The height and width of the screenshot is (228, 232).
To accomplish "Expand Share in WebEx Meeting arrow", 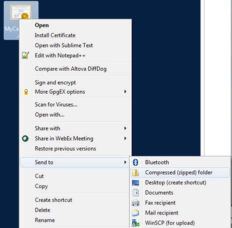I will pyautogui.click(x=125, y=138).
